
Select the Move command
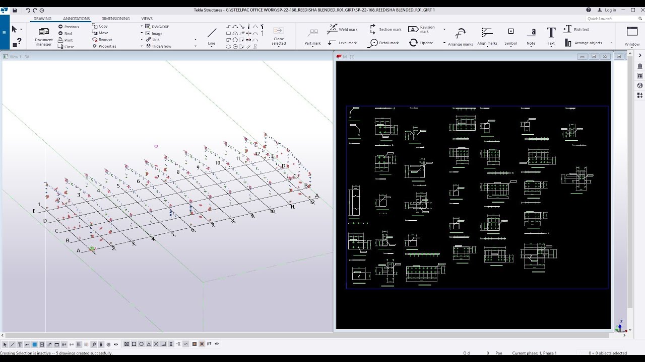click(100, 33)
